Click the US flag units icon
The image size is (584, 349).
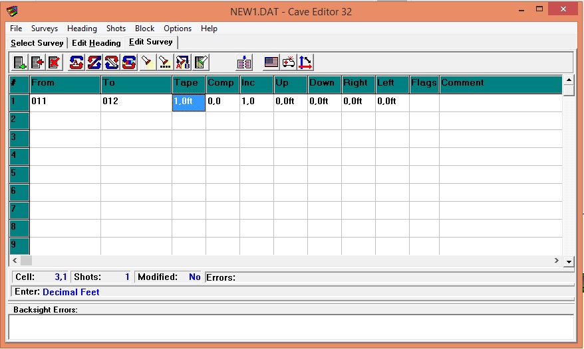point(271,63)
